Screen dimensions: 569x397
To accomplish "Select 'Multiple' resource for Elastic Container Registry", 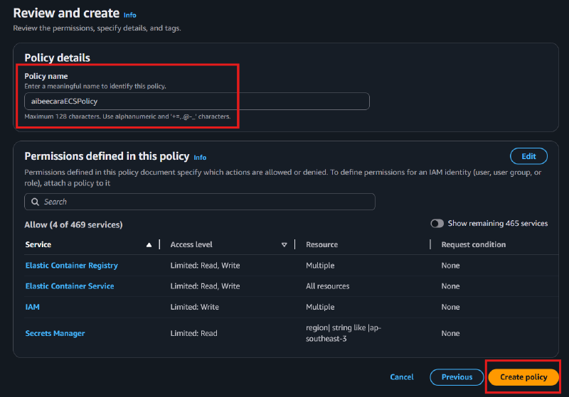I will (x=320, y=266).
